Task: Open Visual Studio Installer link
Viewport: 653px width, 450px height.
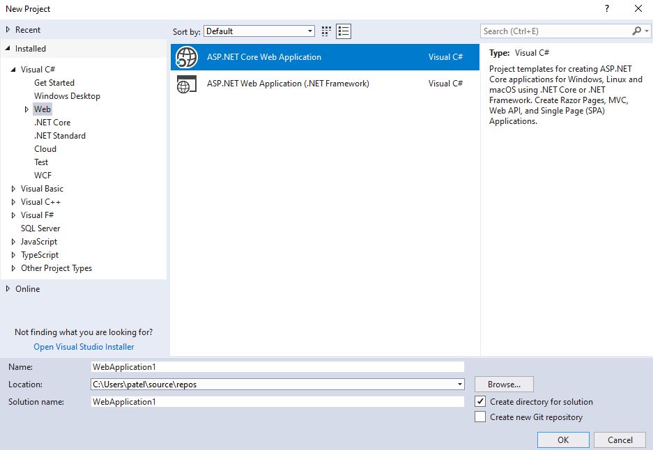Action: point(84,347)
